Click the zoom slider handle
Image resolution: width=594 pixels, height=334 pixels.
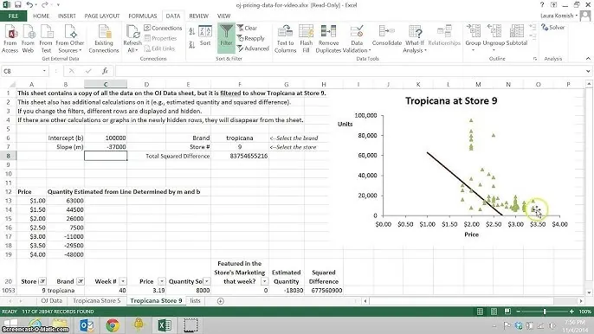pos(545,312)
